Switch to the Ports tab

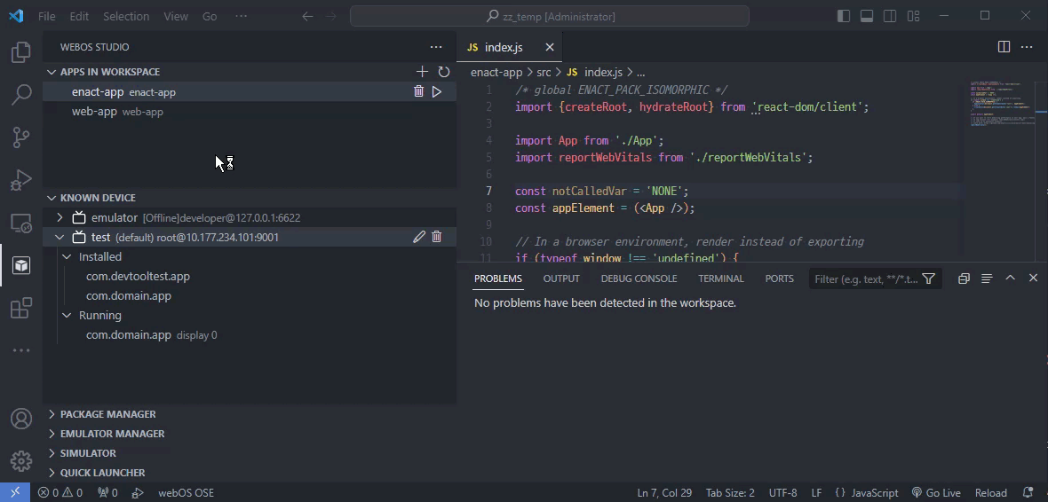pyautogui.click(x=779, y=278)
